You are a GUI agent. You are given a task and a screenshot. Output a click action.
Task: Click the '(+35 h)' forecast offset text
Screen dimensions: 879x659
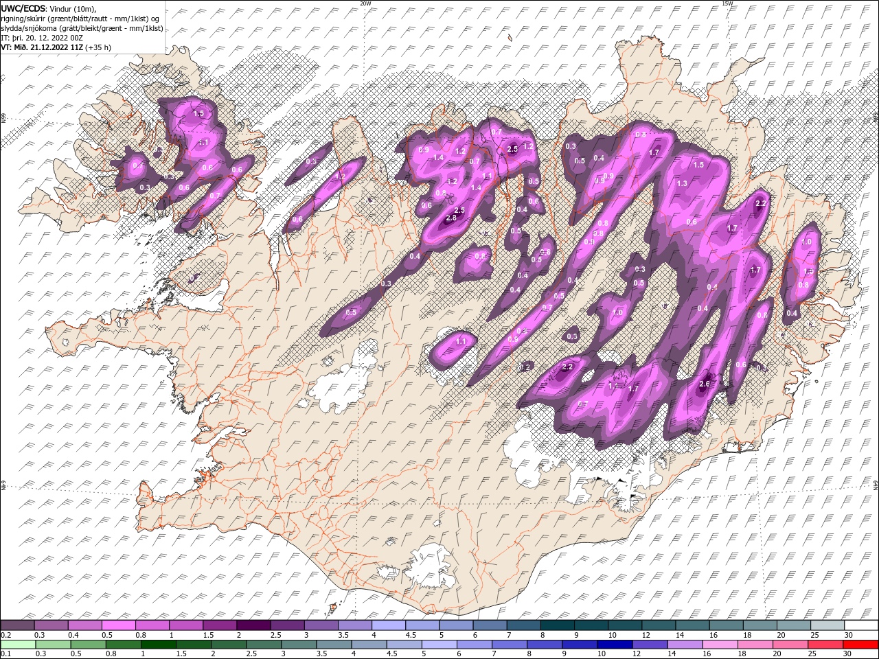[x=98, y=47]
